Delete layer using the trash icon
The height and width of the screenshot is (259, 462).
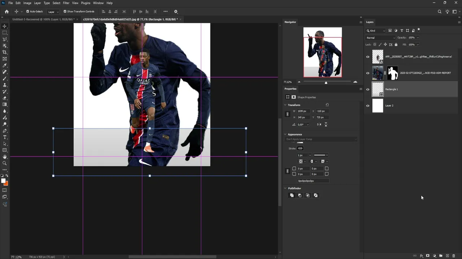tap(454, 256)
